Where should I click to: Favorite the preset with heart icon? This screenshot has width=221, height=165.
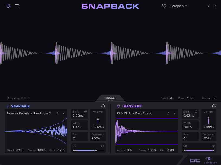(x=164, y=6)
